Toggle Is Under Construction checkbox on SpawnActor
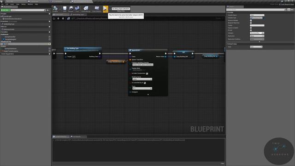The height and width of the screenshot is (166, 295). click(147, 73)
